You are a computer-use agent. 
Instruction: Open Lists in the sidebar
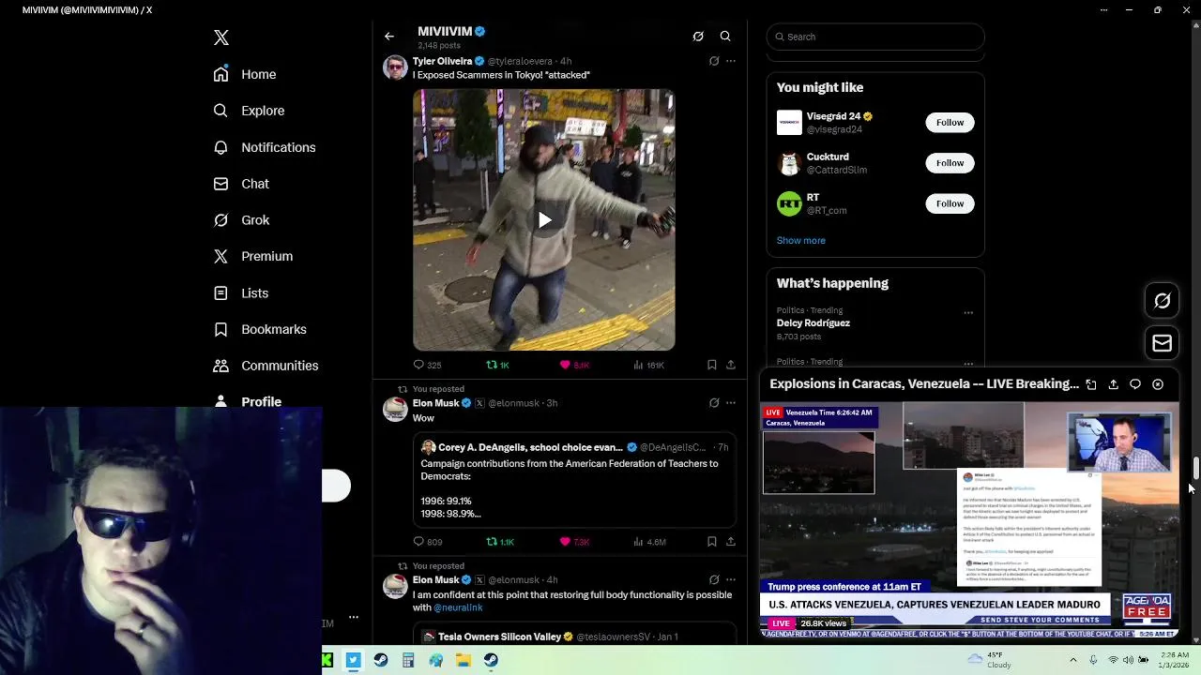241,293
